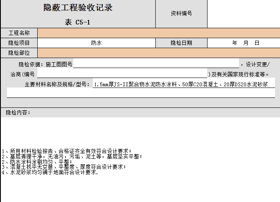Image resolution: width=280 pixels, height=202 pixels.
Task: Click the 防水 value cell
Action: coord(97,43)
